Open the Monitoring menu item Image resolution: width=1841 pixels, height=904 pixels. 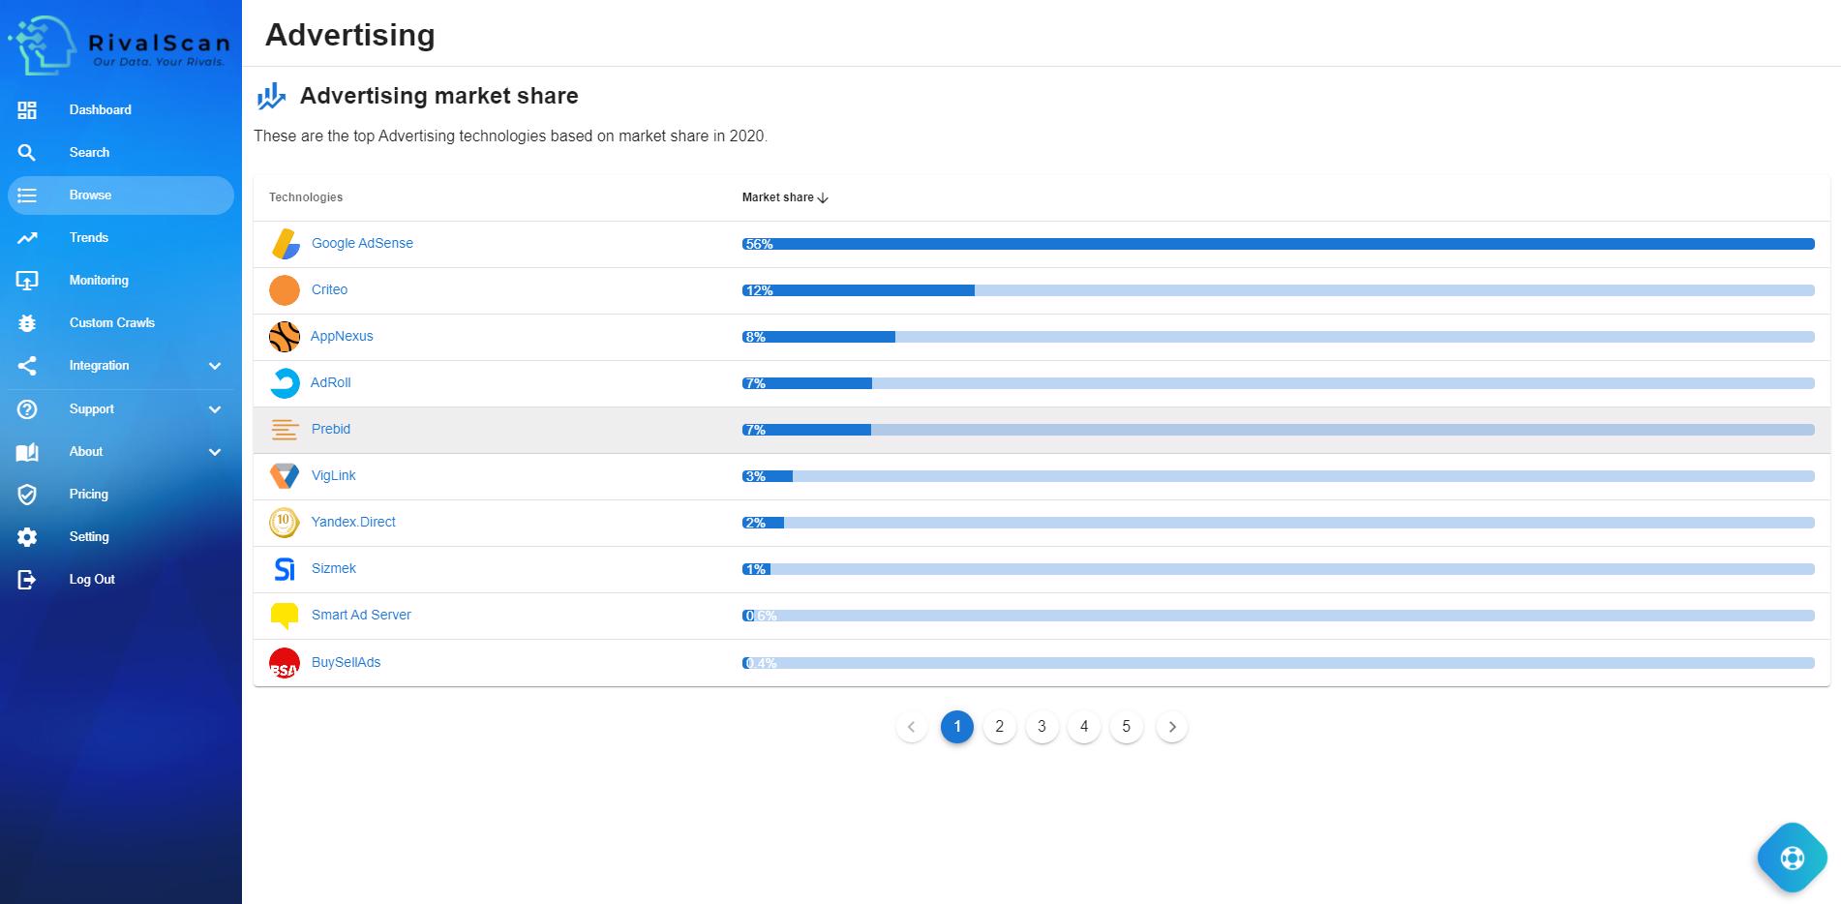[99, 281]
